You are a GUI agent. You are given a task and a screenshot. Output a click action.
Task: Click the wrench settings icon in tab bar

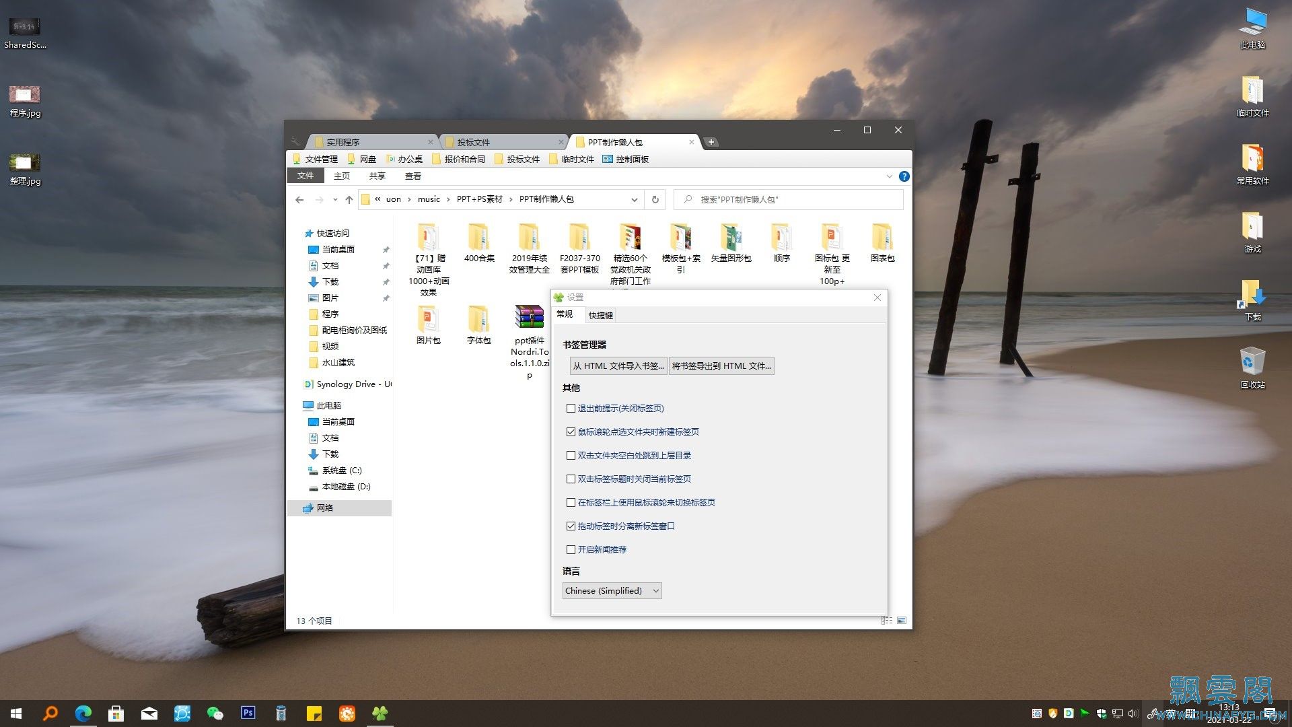(x=295, y=141)
